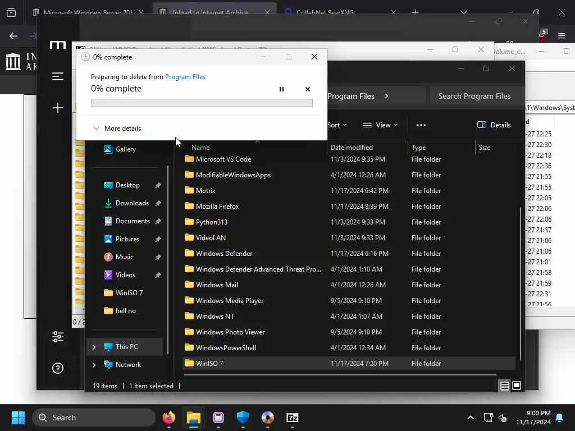Click the Search Program Files box
Image resolution: width=575 pixels, height=431 pixels.
476,96
